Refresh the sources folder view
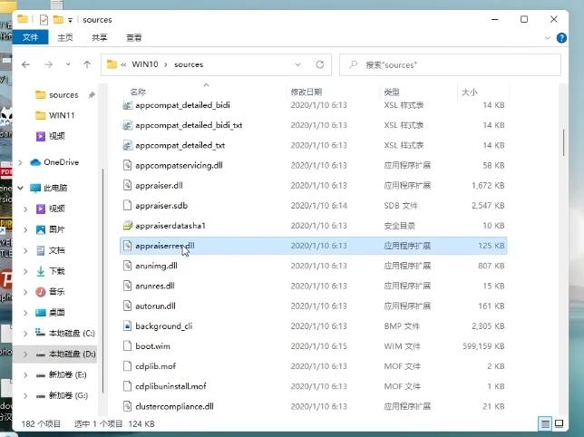 [x=319, y=64]
